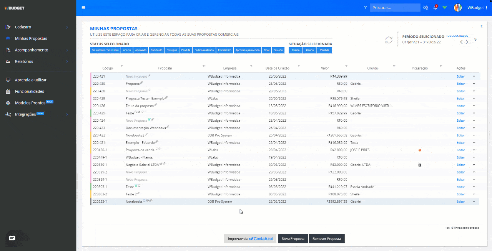Open Aprenda a utilizar in sidebar

[x=30, y=80]
